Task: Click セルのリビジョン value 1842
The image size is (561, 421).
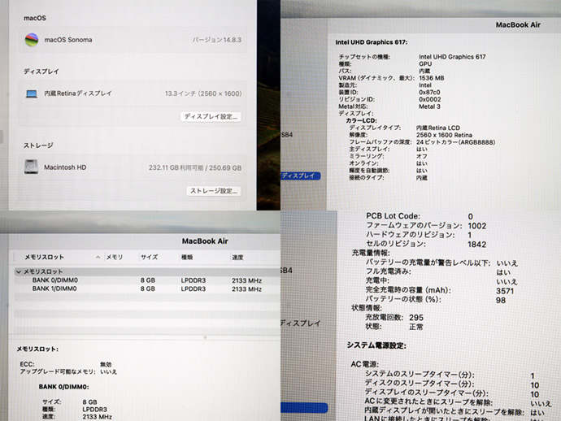Action: click(x=477, y=245)
